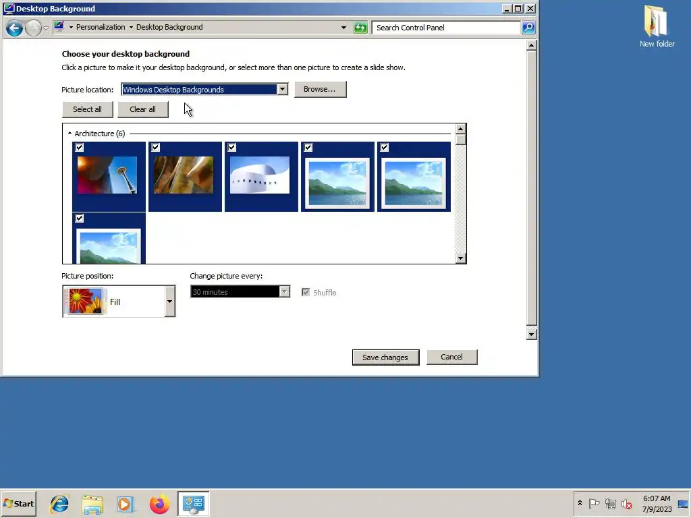Uncheck the fourth picture's checkbox

click(x=308, y=147)
